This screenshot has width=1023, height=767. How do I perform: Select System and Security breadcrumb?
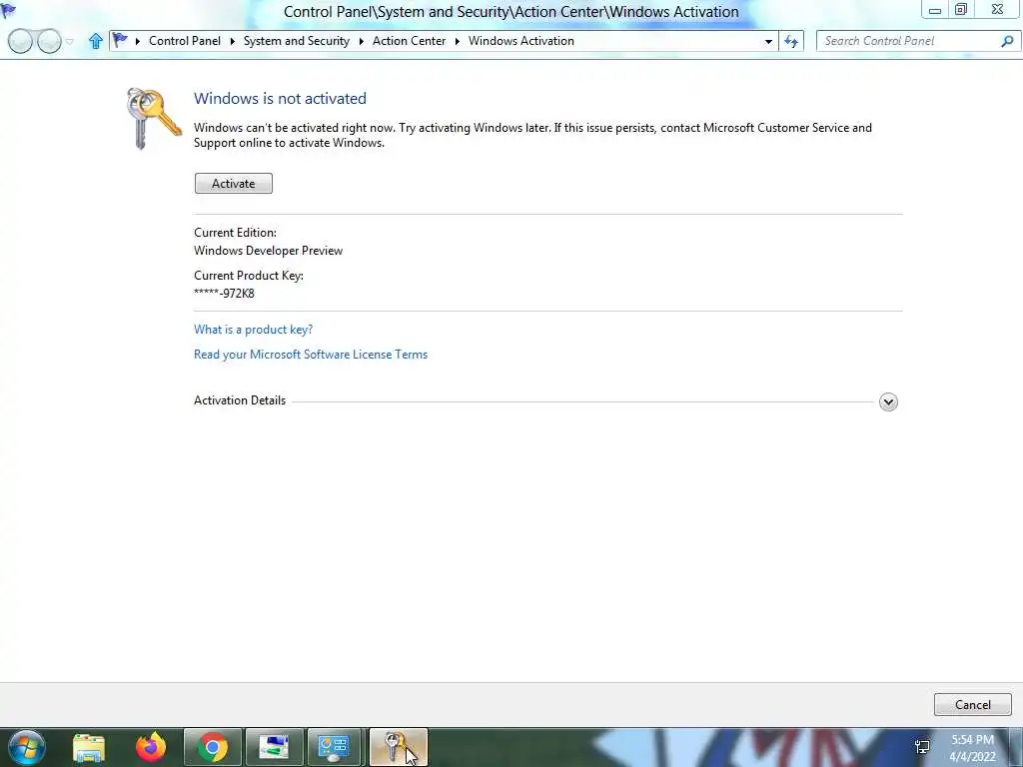(x=296, y=40)
